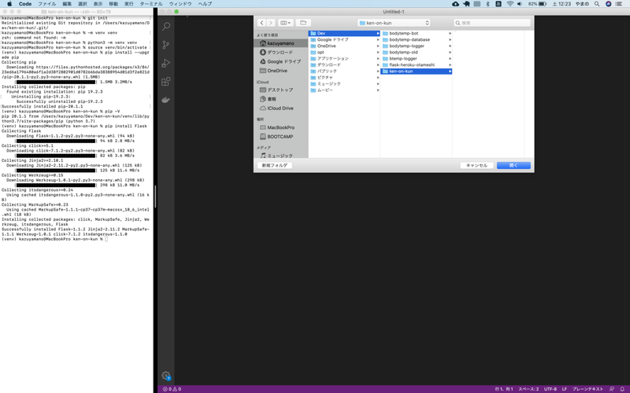The height and width of the screenshot is (393, 630).
Task: Click the キャンセル button
Action: coord(476,165)
